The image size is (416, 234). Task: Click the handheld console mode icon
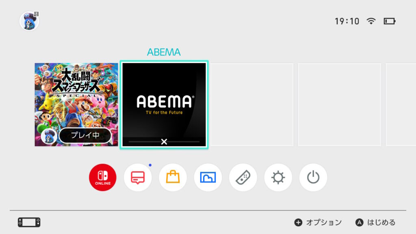pyautogui.click(x=29, y=222)
